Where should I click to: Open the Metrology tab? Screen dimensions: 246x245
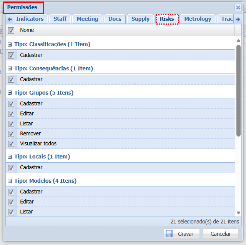(x=198, y=19)
